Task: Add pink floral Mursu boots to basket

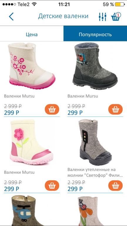Action: [x=52, y=109]
